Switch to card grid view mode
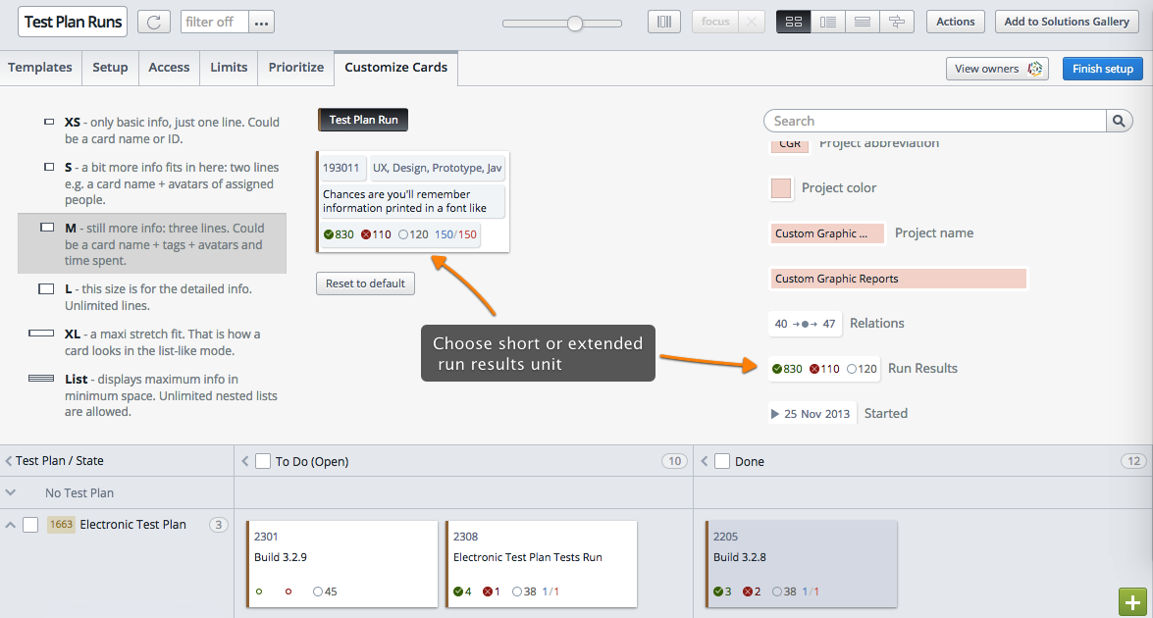 794,21
